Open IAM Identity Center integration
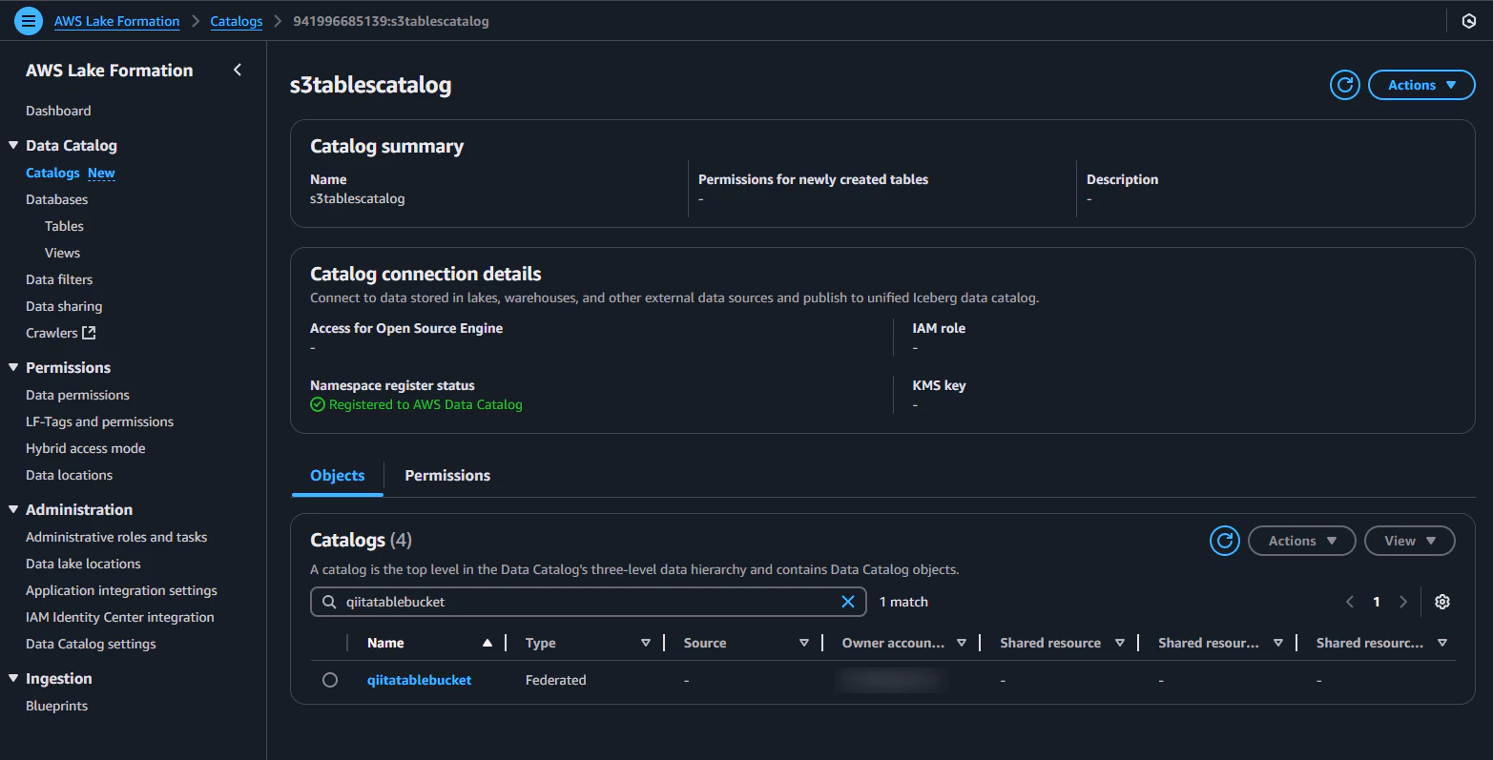Viewport: 1493px width, 760px height. pos(120,617)
